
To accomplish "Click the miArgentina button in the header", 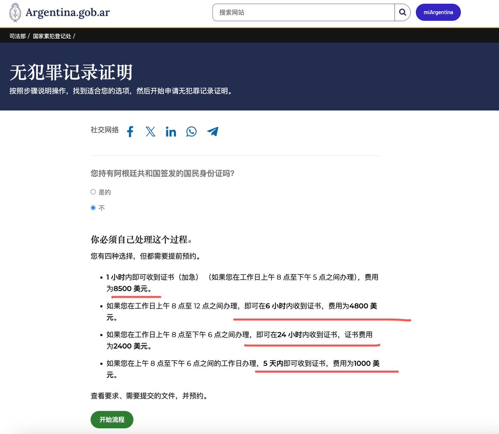I will pyautogui.click(x=438, y=12).
